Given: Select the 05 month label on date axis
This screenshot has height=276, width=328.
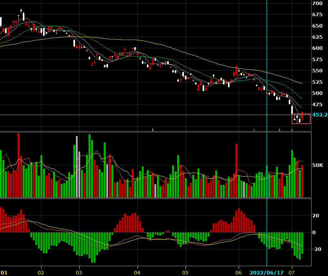Looking at the screenshot, I should click(x=185, y=273).
